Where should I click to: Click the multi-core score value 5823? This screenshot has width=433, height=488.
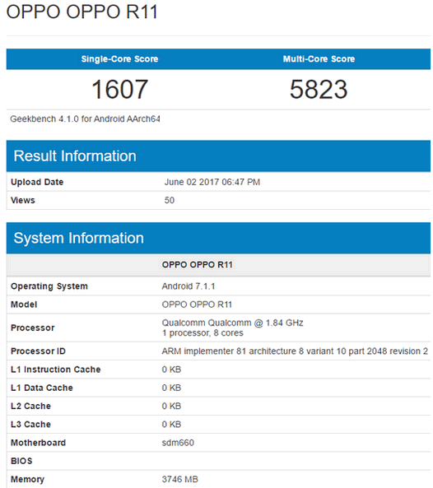(x=319, y=90)
